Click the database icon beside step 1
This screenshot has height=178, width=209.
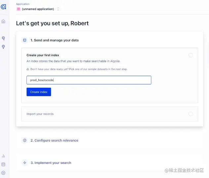25,40
